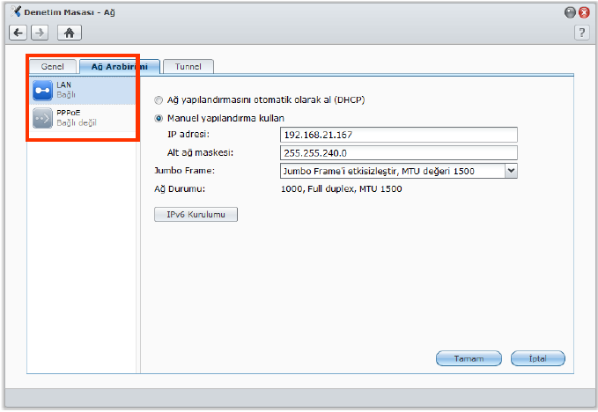
Task: Switch to the Genel tab
Action: (52, 67)
